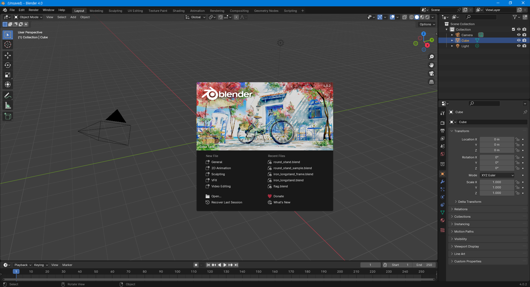Open the Tool properties tab

click(442, 113)
